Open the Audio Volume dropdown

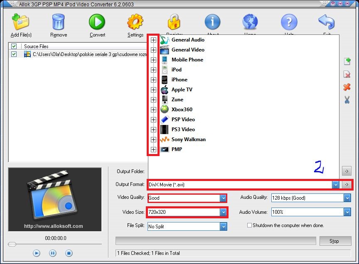click(347, 212)
